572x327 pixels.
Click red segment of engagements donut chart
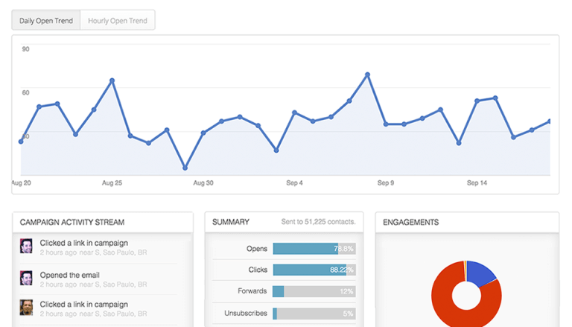(x=445, y=305)
